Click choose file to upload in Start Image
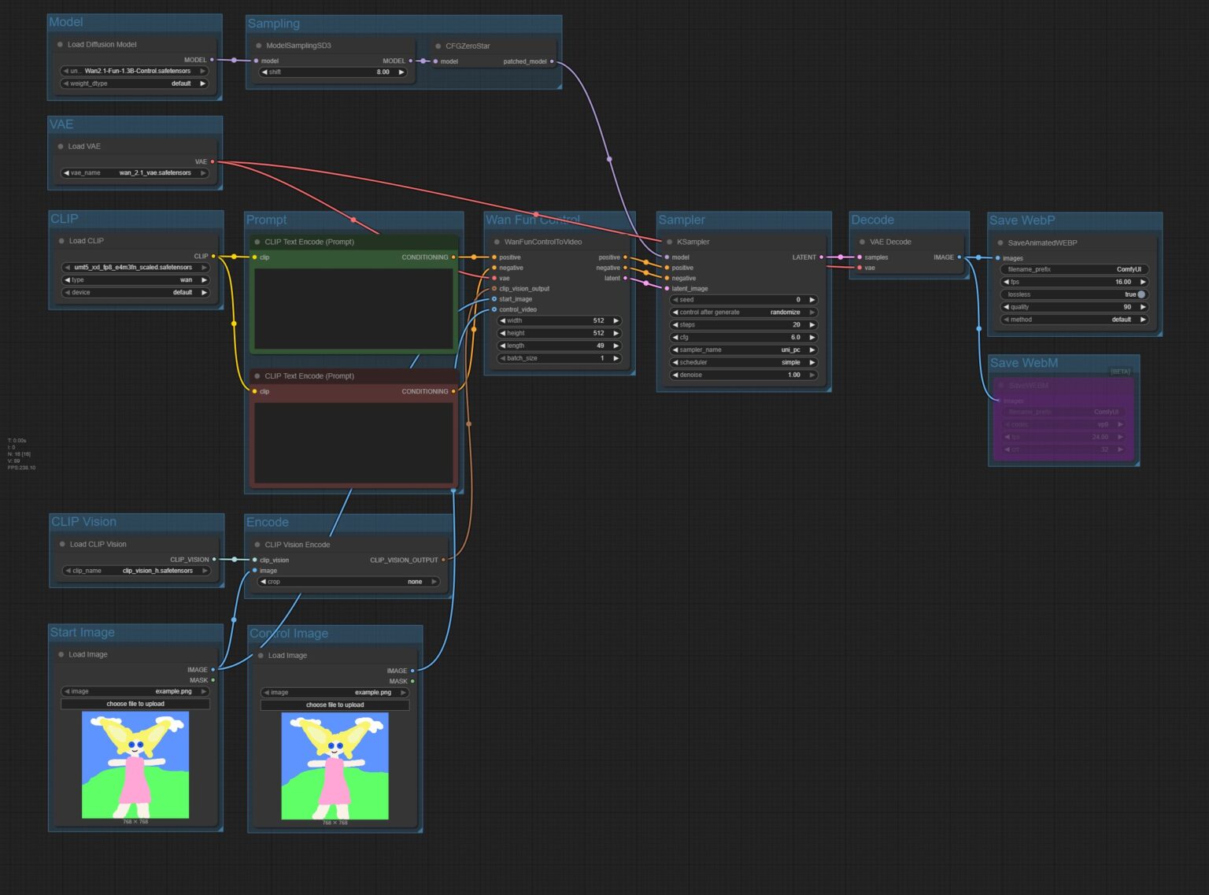 (135, 704)
